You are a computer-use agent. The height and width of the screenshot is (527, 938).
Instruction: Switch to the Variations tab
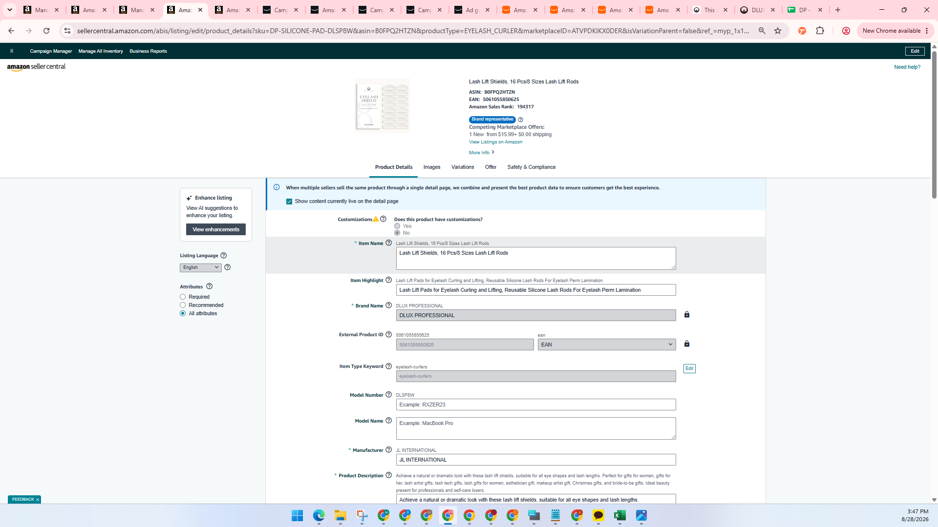click(463, 167)
